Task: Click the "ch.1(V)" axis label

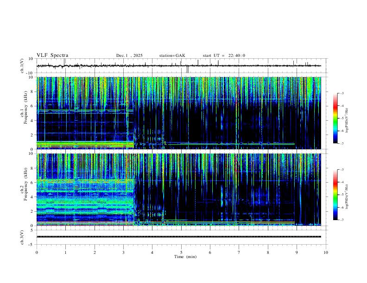Action: coord(22,66)
